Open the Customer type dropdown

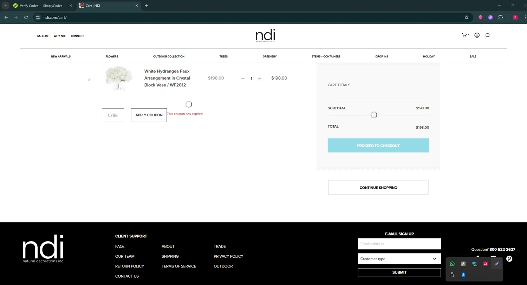click(399, 259)
